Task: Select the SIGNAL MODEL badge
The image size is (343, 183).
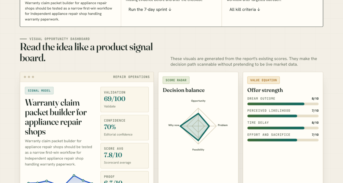Action: (x=39, y=91)
